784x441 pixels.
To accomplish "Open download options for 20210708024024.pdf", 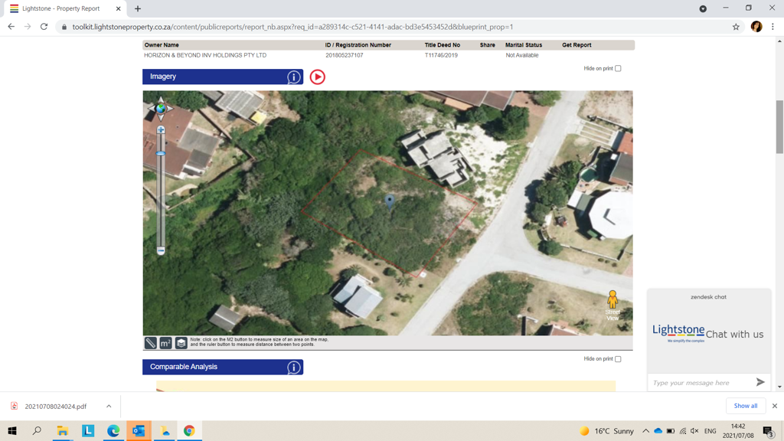I will [x=109, y=407].
